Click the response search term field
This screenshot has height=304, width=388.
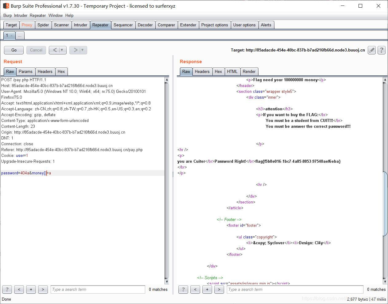pos(295,289)
